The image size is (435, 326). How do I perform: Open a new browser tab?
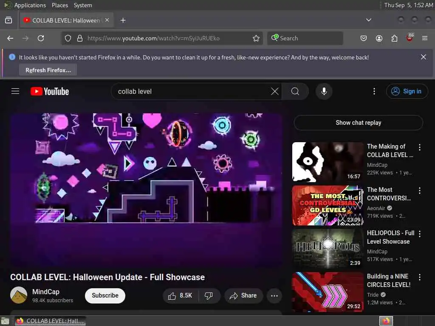click(x=123, y=20)
